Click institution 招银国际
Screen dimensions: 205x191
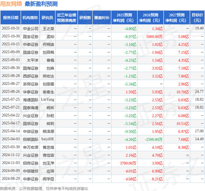[x=30, y=140]
